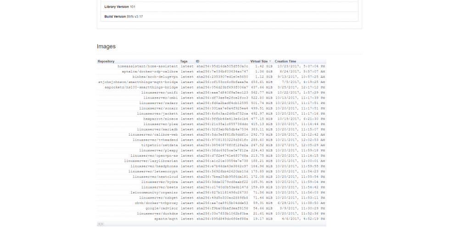Select lsiocommunity/organizr repository cell
The image size is (459, 236).
coord(154,192)
